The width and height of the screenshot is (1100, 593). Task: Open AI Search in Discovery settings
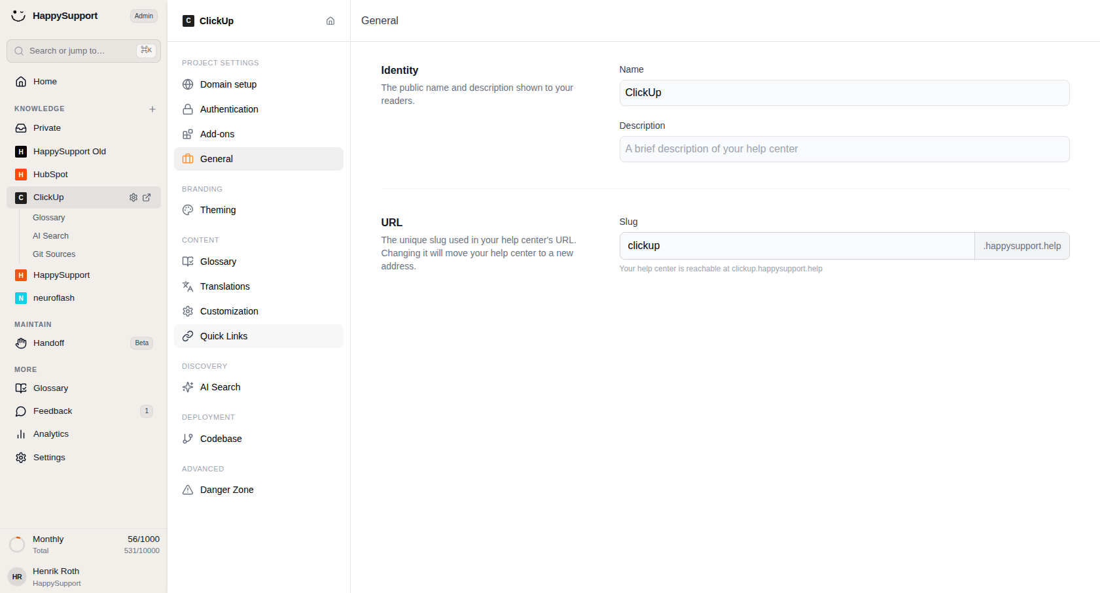pos(258,387)
